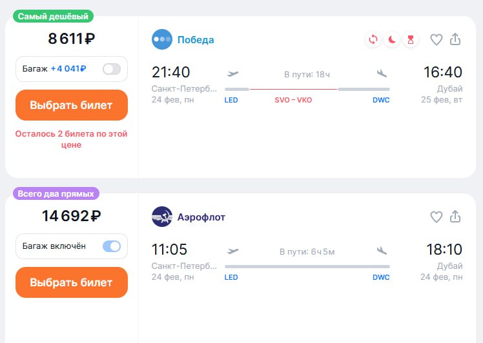The height and width of the screenshot is (343, 483).
Task: Share the Pobeda ticket
Action: click(455, 39)
